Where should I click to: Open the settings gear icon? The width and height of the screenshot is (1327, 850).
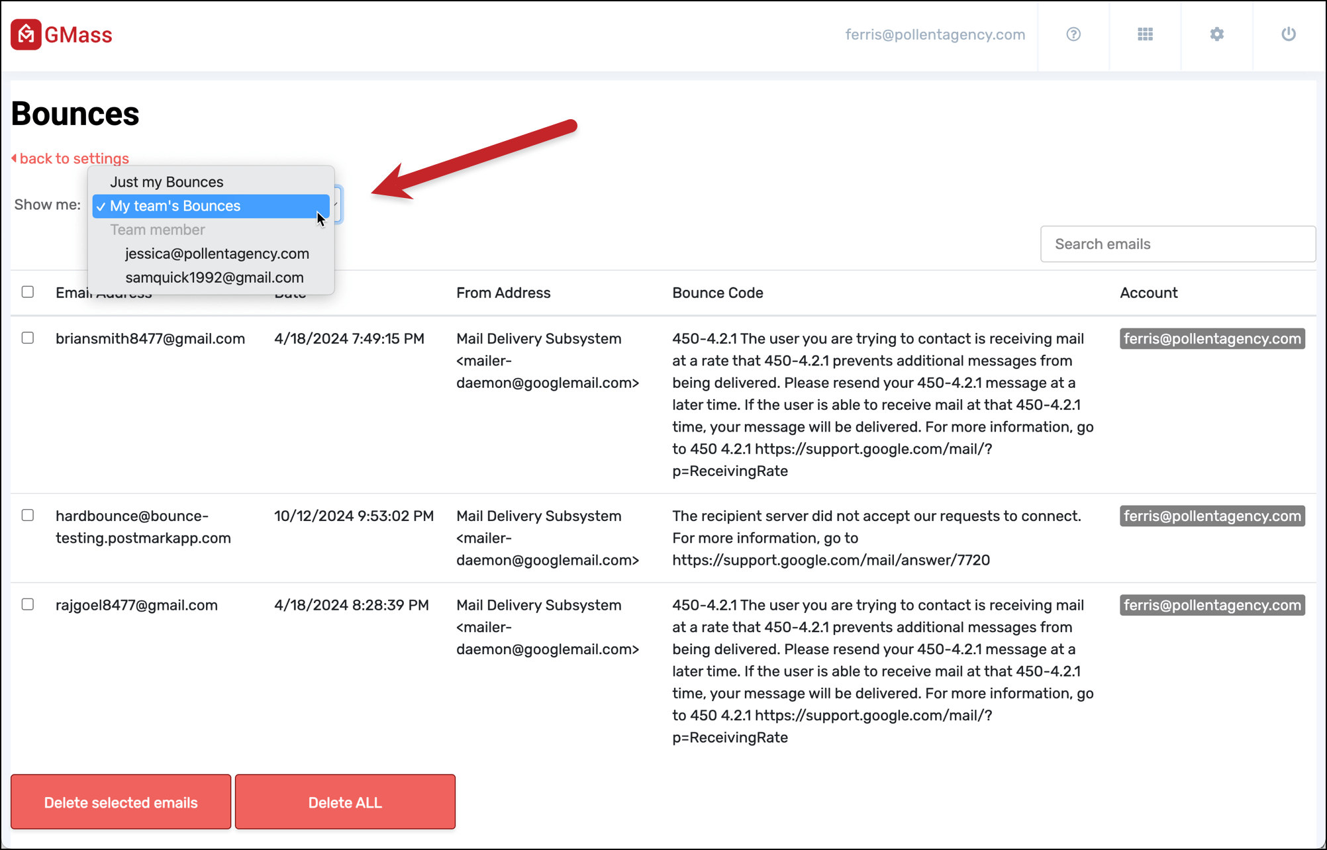1217,34
